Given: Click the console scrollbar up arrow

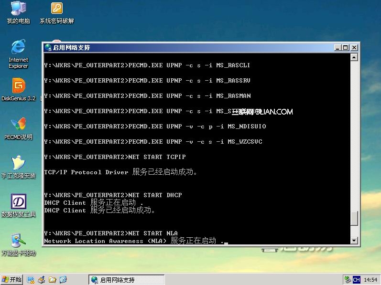Looking at the screenshot, I should tap(354, 57).
